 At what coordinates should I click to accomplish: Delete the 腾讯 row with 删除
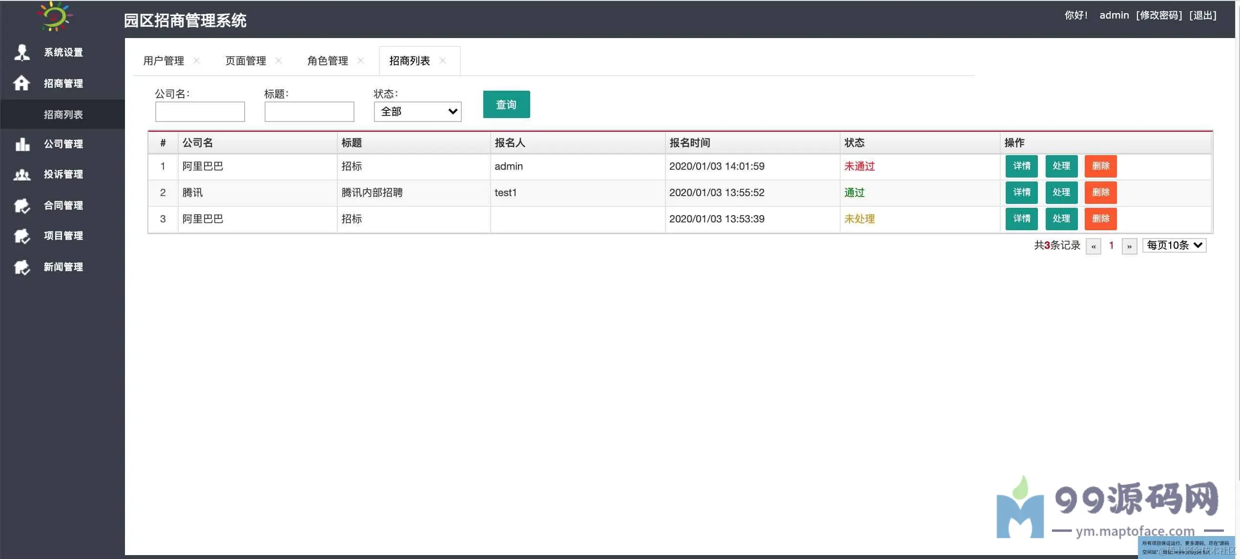point(1100,193)
